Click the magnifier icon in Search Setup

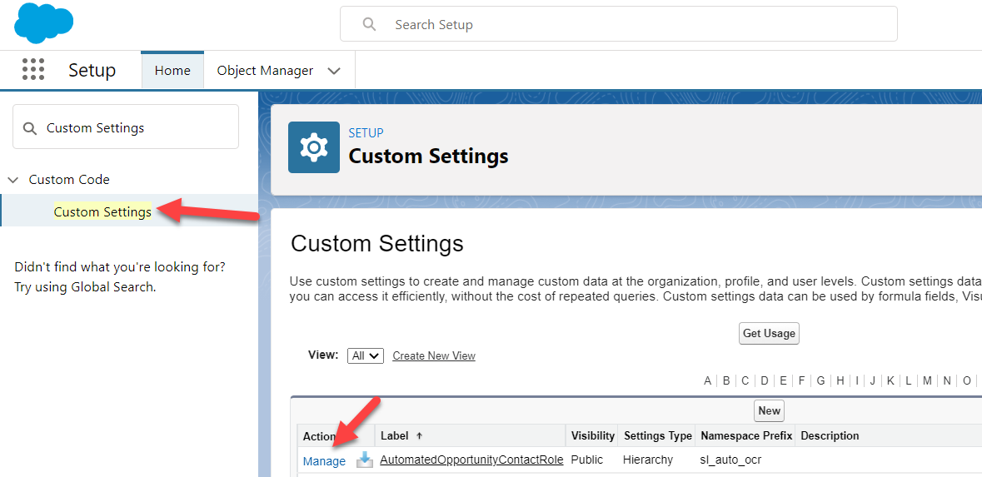370,24
